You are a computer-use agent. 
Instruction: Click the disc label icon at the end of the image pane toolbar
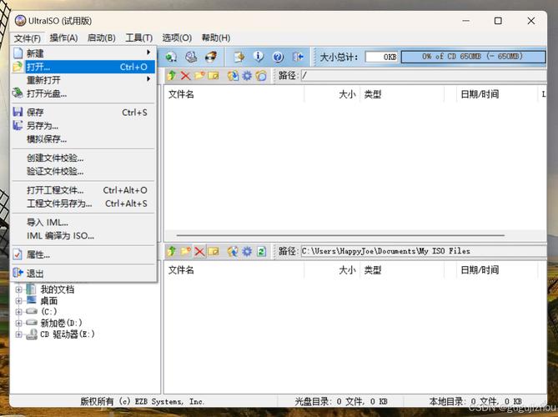tap(261, 75)
